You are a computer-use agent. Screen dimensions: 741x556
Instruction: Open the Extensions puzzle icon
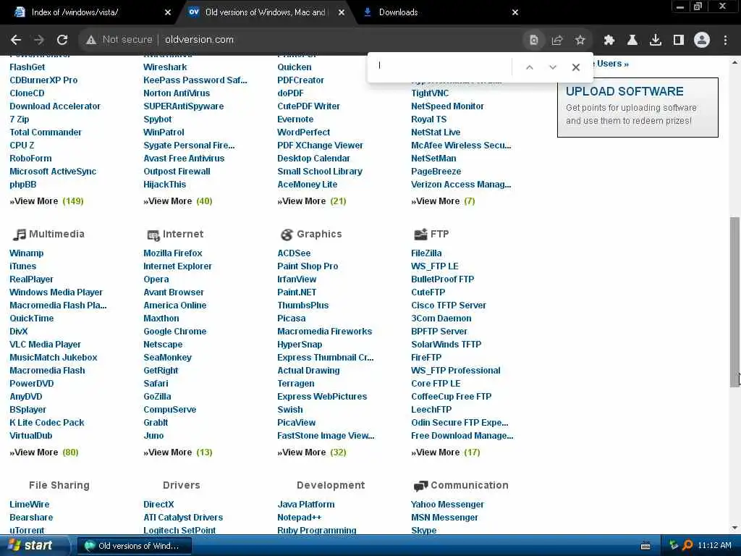point(609,41)
